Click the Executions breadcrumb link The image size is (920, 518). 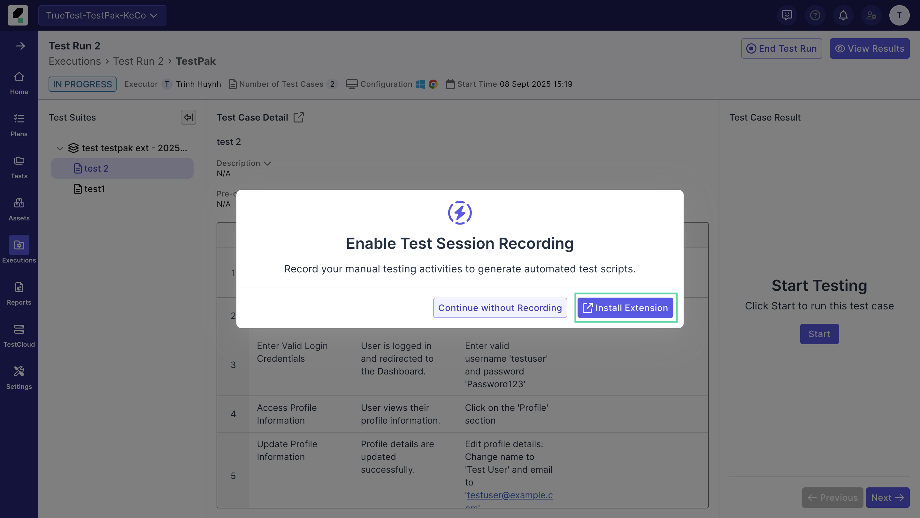(x=75, y=61)
